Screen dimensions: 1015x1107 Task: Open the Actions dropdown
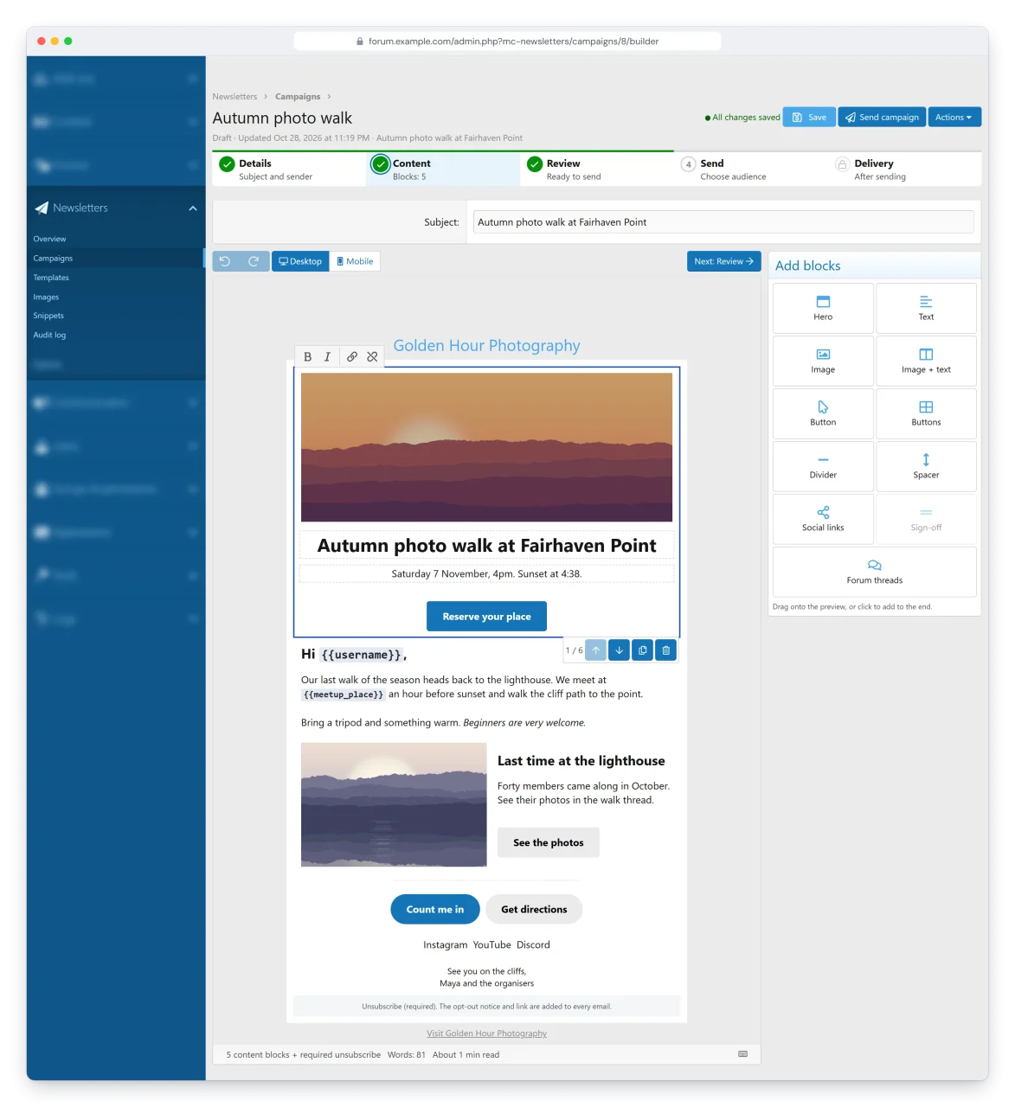954,117
